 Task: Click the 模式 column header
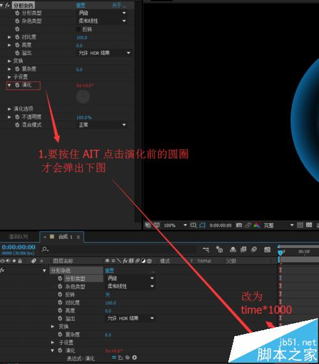coord(165,261)
